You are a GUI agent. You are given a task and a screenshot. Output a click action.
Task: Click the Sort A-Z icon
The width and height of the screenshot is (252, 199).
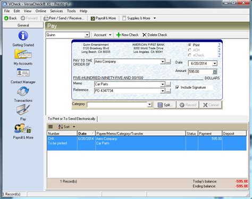tap(61, 127)
